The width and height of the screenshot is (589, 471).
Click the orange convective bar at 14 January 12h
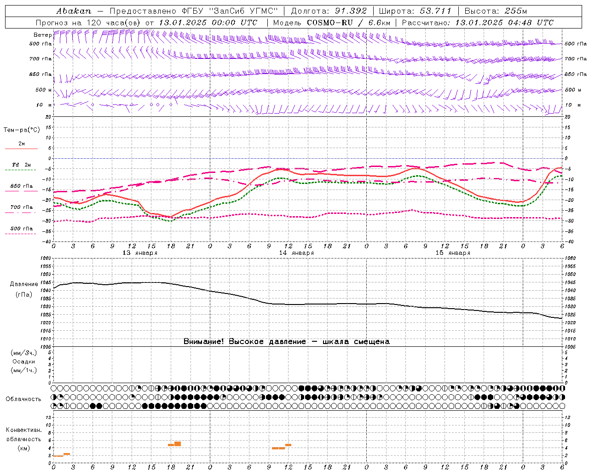tap(289, 445)
